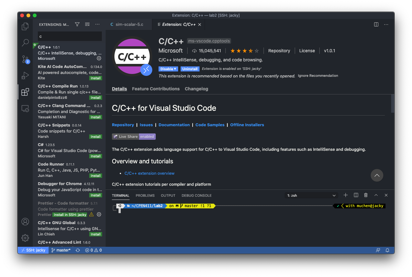Clear the extension search results
The height and width of the screenshot is (277, 412).
[x=87, y=24]
